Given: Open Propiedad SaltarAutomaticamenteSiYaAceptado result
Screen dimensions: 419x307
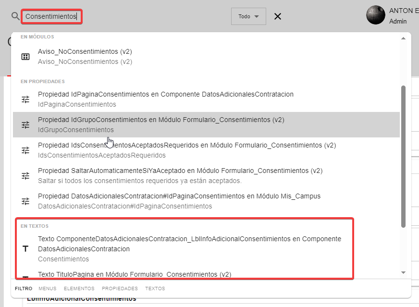Looking at the screenshot, I should [206, 175].
